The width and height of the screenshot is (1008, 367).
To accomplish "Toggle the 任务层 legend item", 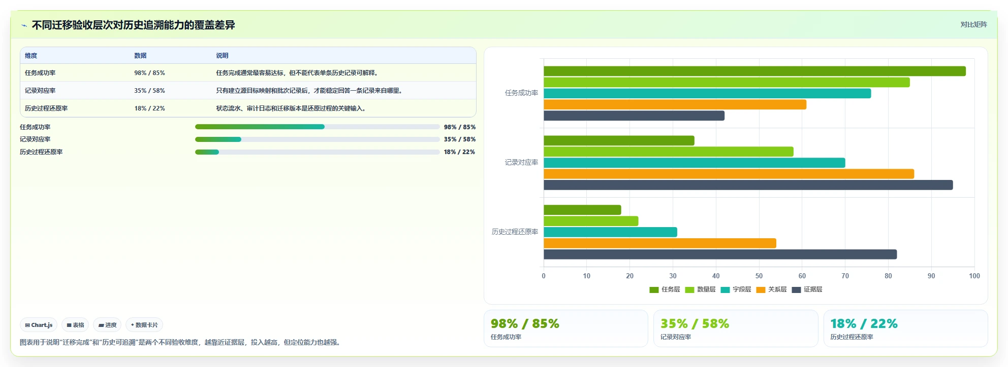I will pyautogui.click(x=665, y=289).
